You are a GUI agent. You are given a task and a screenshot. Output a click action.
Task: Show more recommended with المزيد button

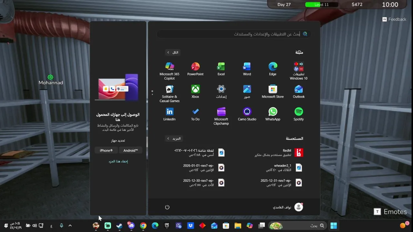point(174,139)
